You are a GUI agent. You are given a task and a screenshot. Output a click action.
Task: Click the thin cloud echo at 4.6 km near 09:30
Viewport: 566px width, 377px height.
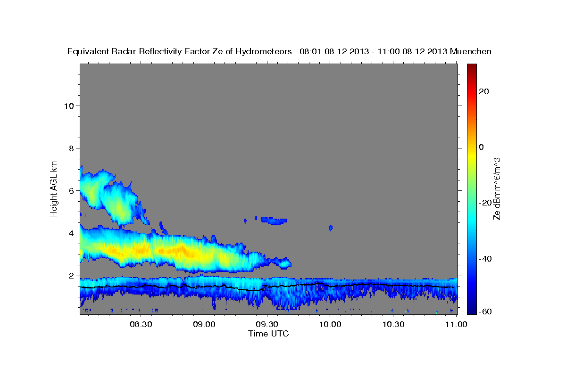274,220
